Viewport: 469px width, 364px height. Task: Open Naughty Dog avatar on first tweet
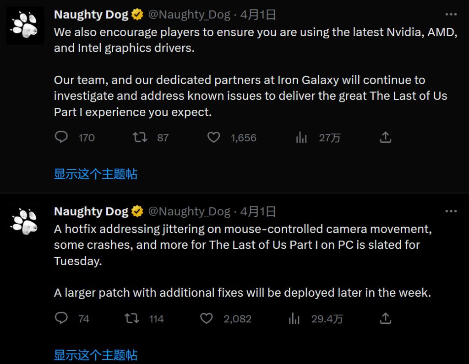point(25,25)
